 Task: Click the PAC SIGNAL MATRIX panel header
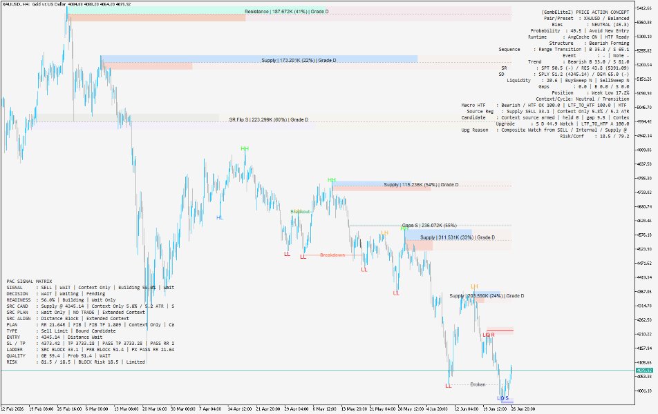pyautogui.click(x=29, y=282)
